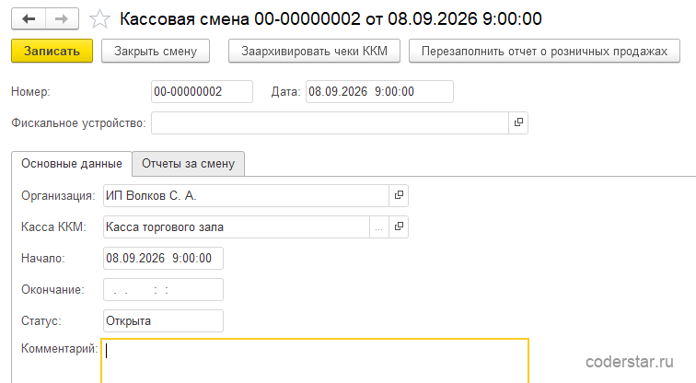
Task: Click the Закрыть смену button
Action: [x=156, y=51]
